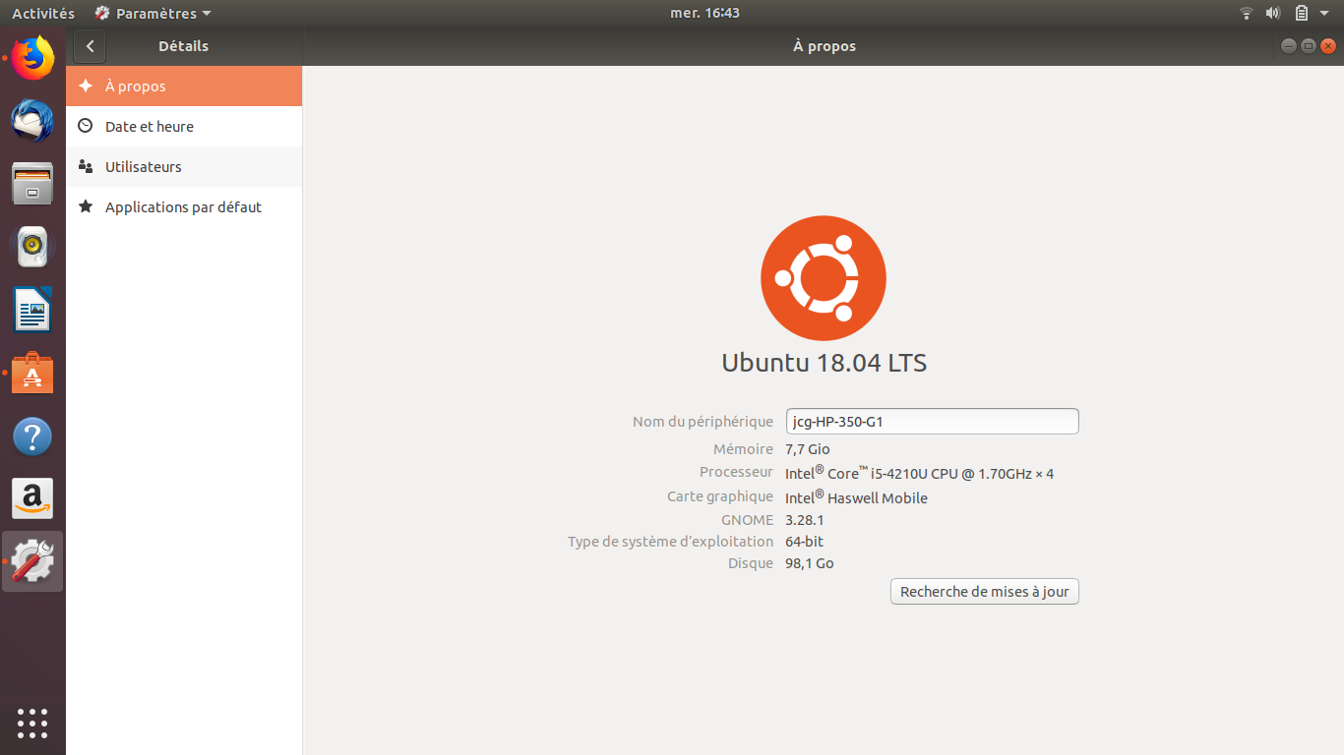Viewport: 1344px width, 755px height.
Task: Open the Help question mark icon
Action: click(32, 436)
